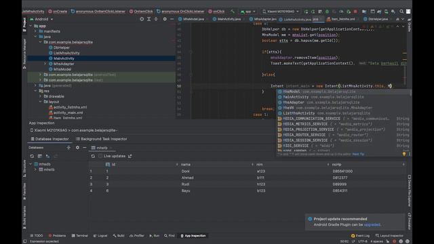Expand the manifests folder
Screen dimensions: 434x244
[35, 31]
